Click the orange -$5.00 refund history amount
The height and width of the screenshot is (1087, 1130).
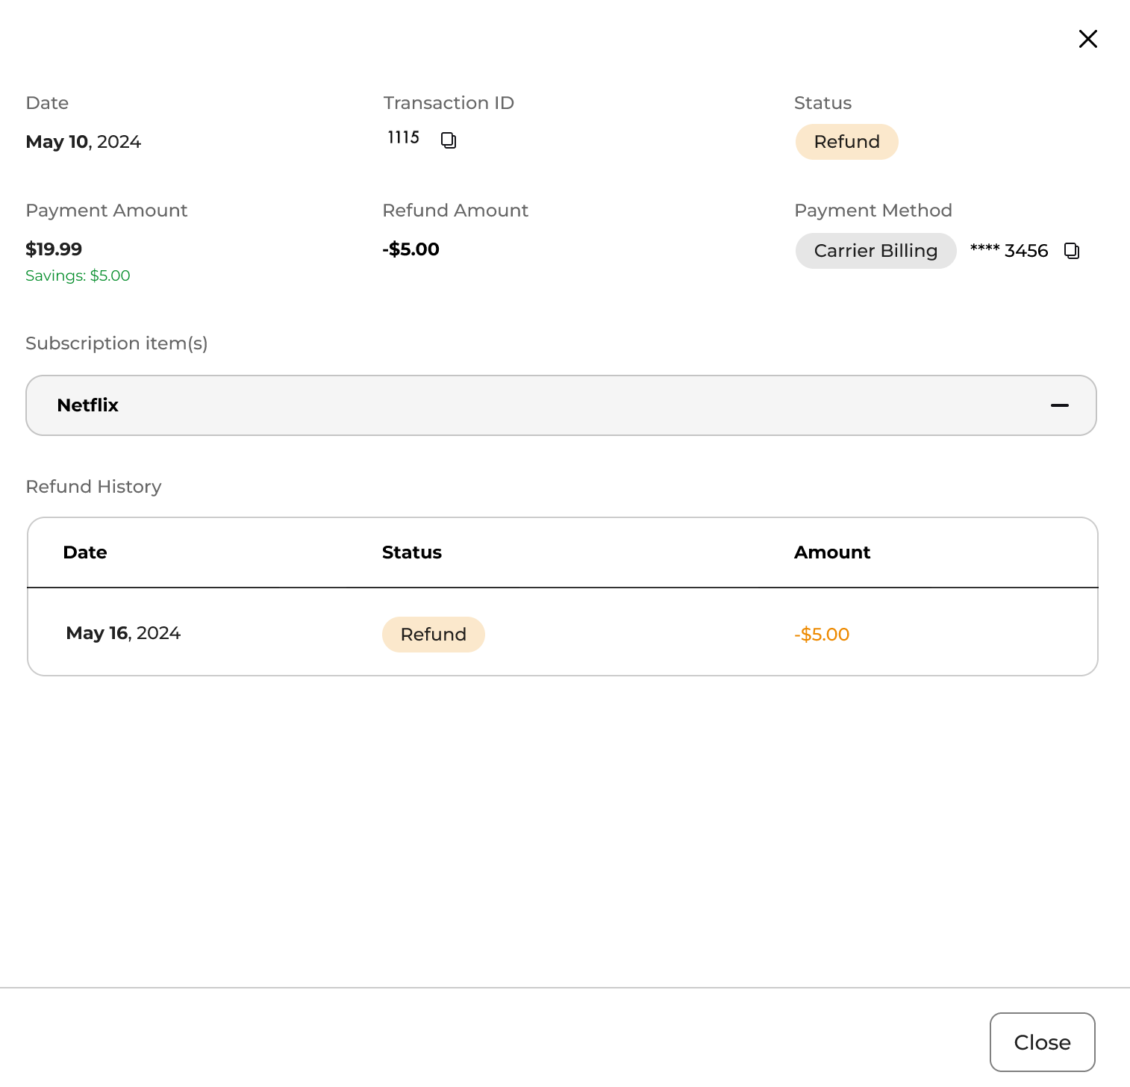coord(822,635)
